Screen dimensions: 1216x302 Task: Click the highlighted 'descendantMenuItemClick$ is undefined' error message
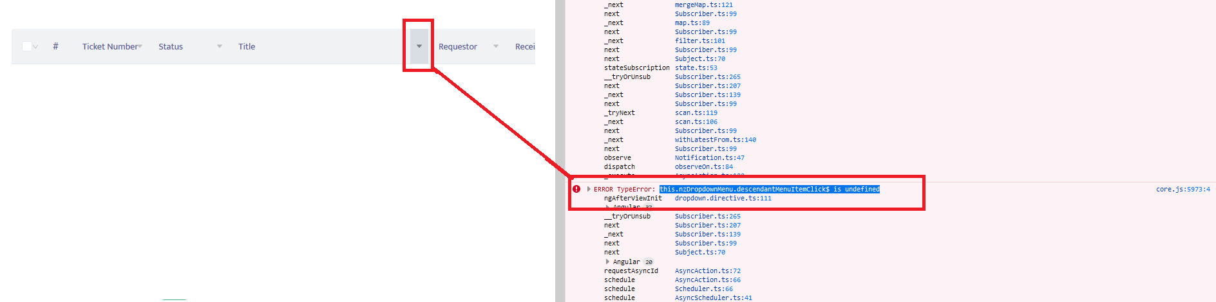coord(769,189)
